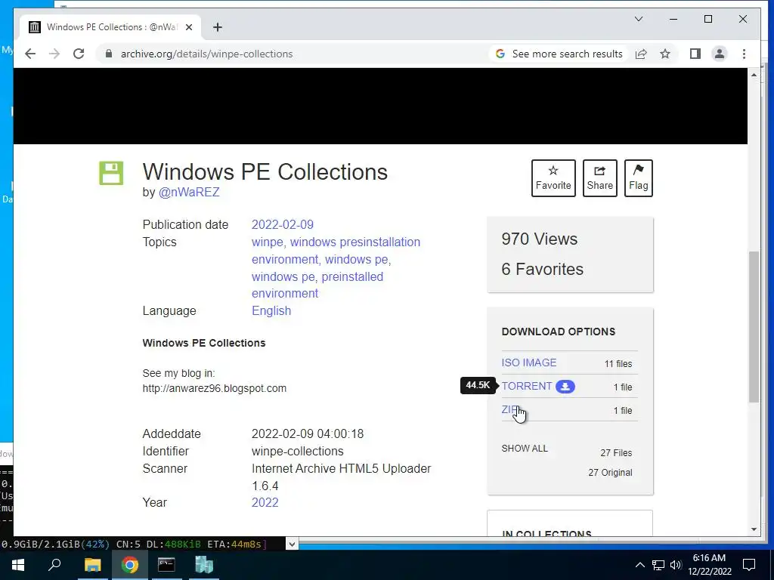Reload the archive.org page
This screenshot has width=774, height=580.
(x=79, y=54)
